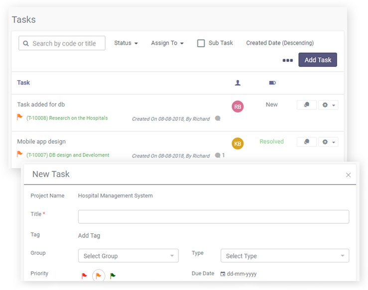This screenshot has width=368, height=290.
Task: Open the Select Type dropdown
Action: click(x=284, y=256)
